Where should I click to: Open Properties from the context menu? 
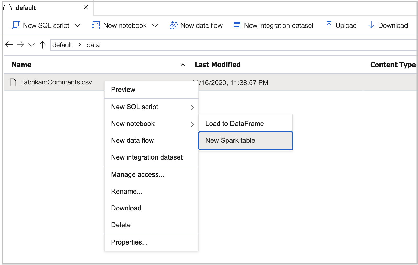pyautogui.click(x=129, y=242)
